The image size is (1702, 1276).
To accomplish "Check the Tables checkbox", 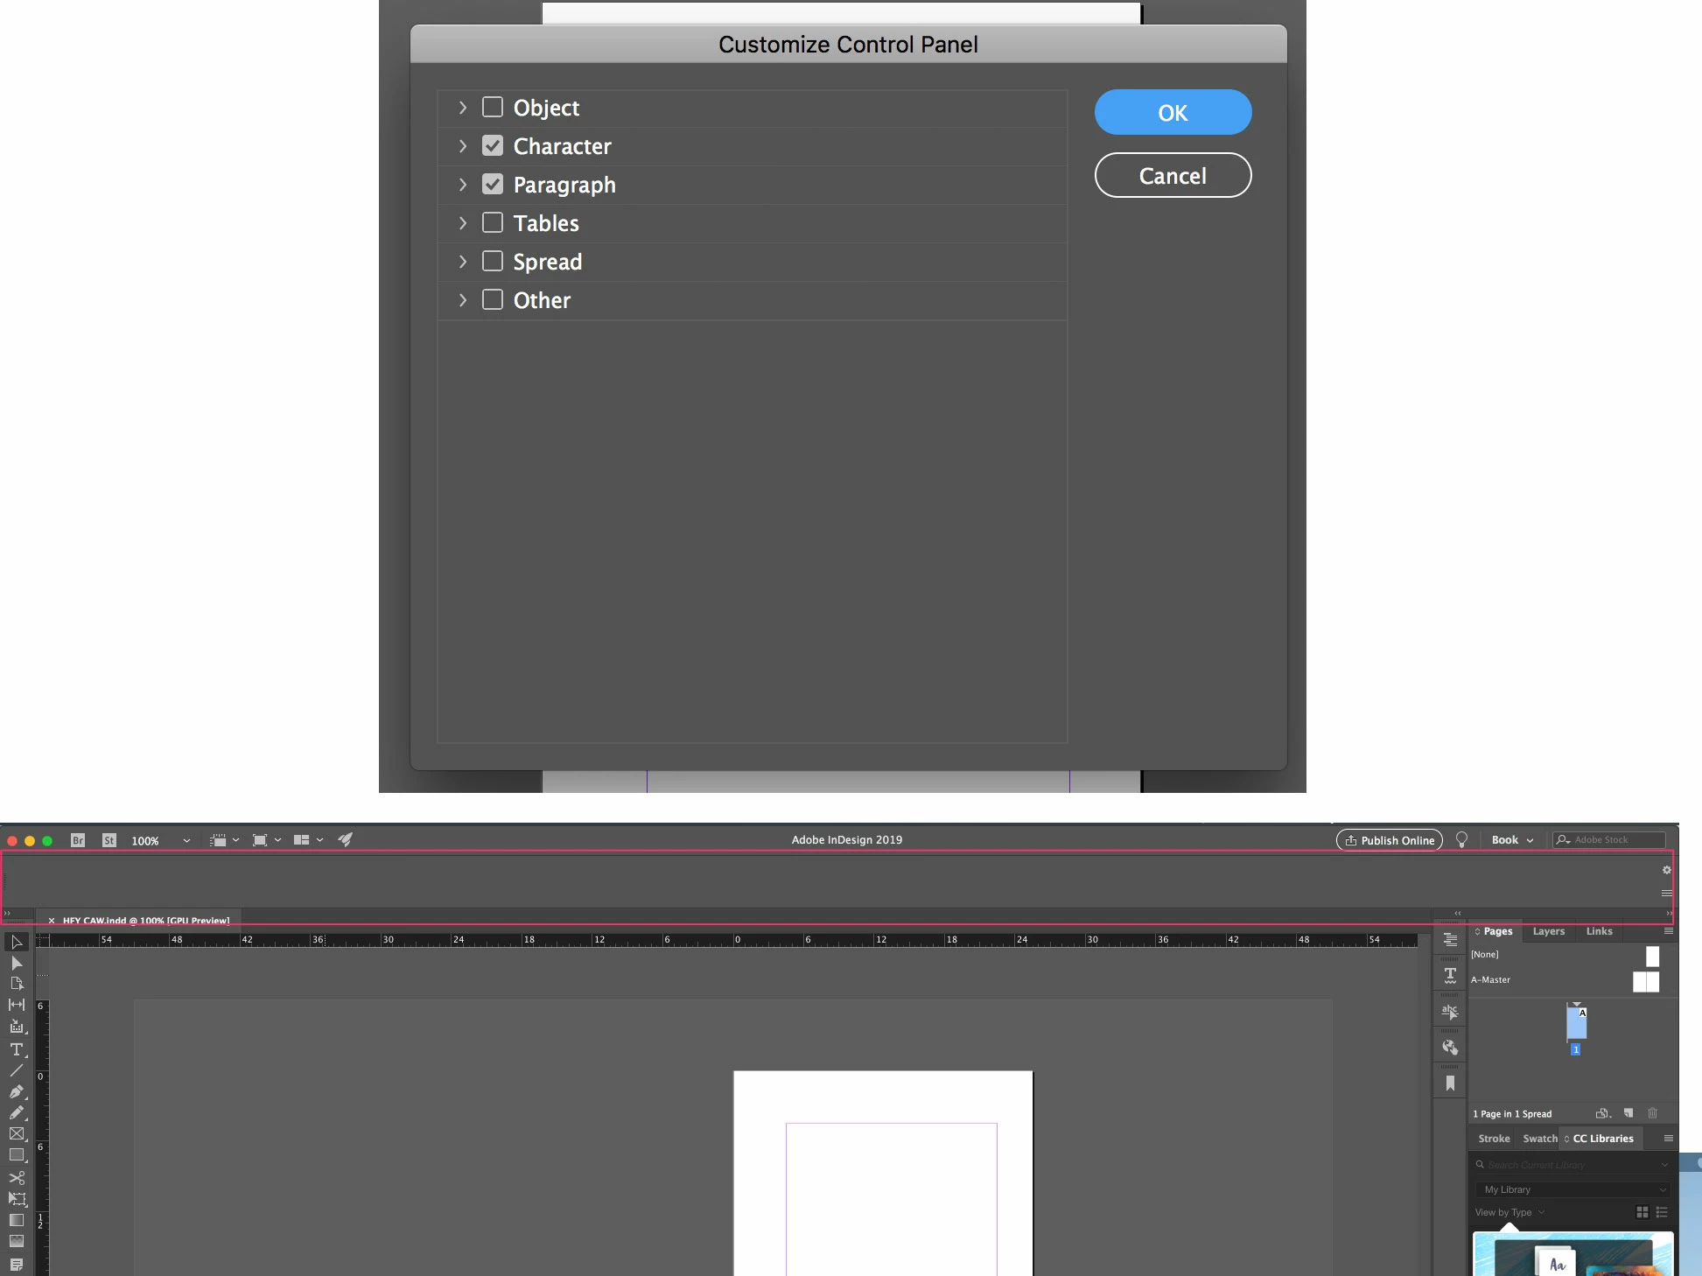I will pos(493,223).
